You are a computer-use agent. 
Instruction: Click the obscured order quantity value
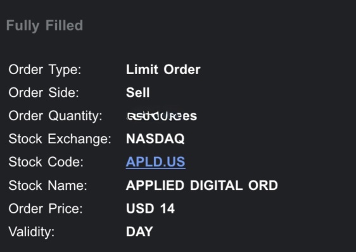pos(162,116)
